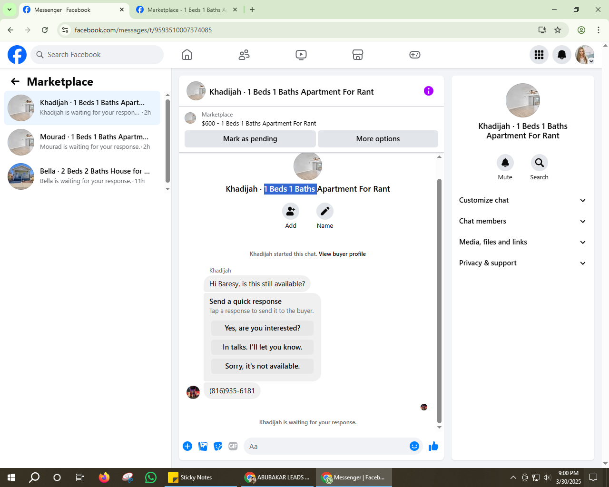Go to the Home feed icon
Viewport: 609px width, 487px height.
pyautogui.click(x=187, y=55)
